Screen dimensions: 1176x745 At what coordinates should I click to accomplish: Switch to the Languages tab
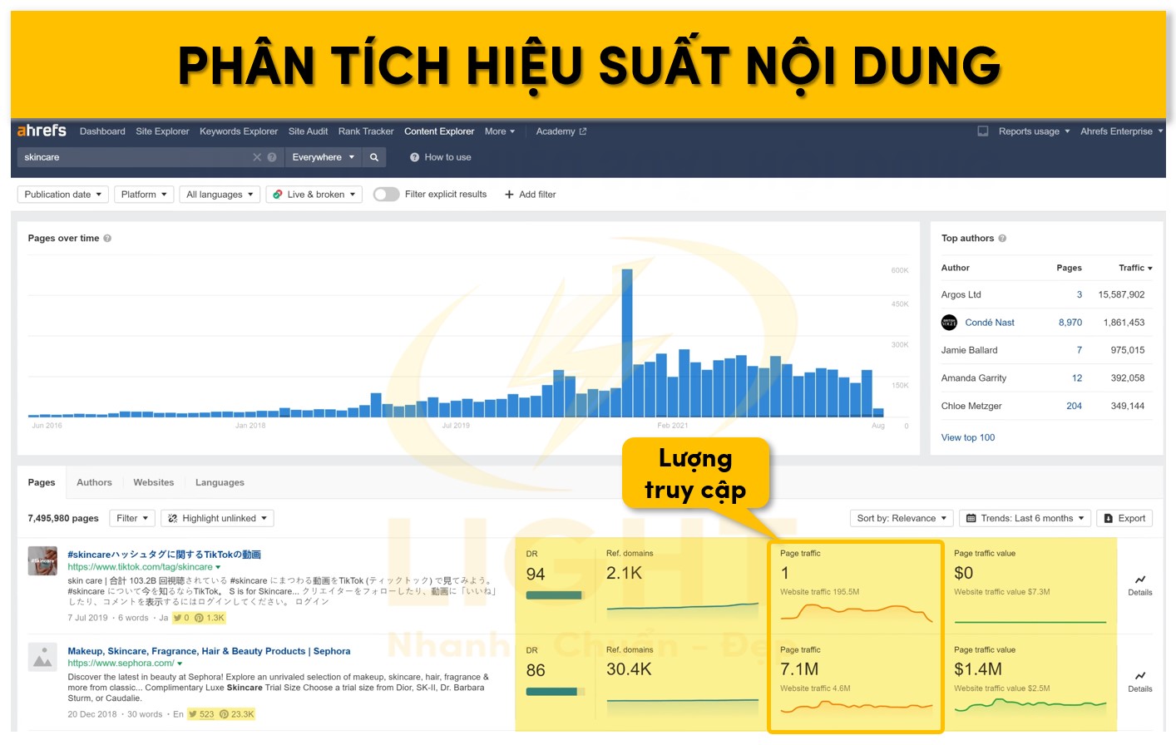pyautogui.click(x=220, y=482)
